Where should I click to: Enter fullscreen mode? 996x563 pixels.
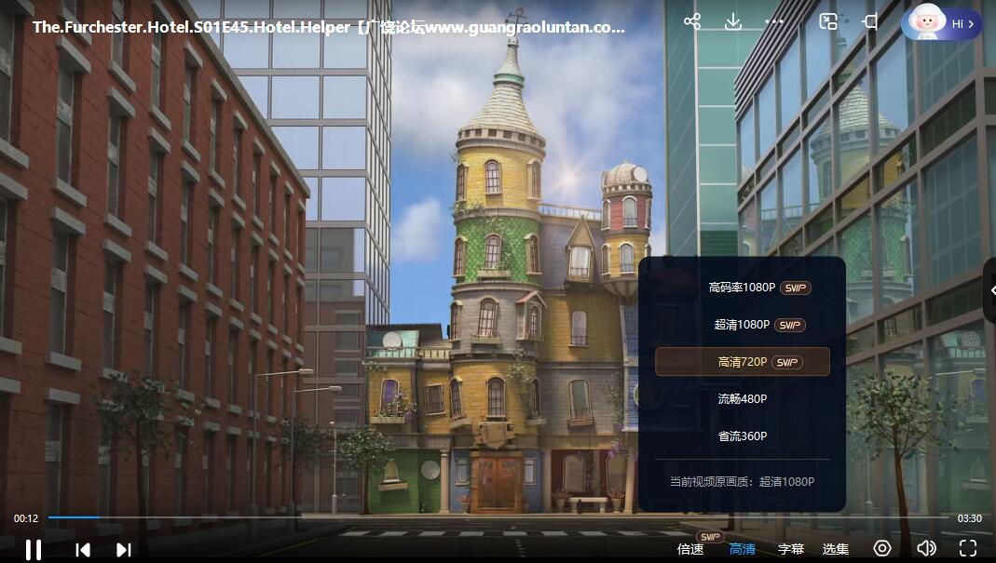point(967,548)
